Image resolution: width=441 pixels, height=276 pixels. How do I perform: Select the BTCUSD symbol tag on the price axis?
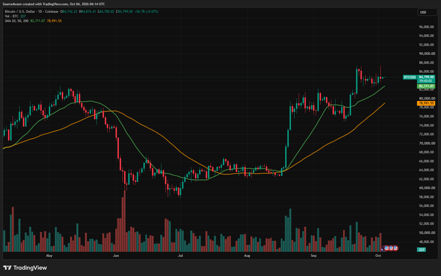click(x=410, y=77)
